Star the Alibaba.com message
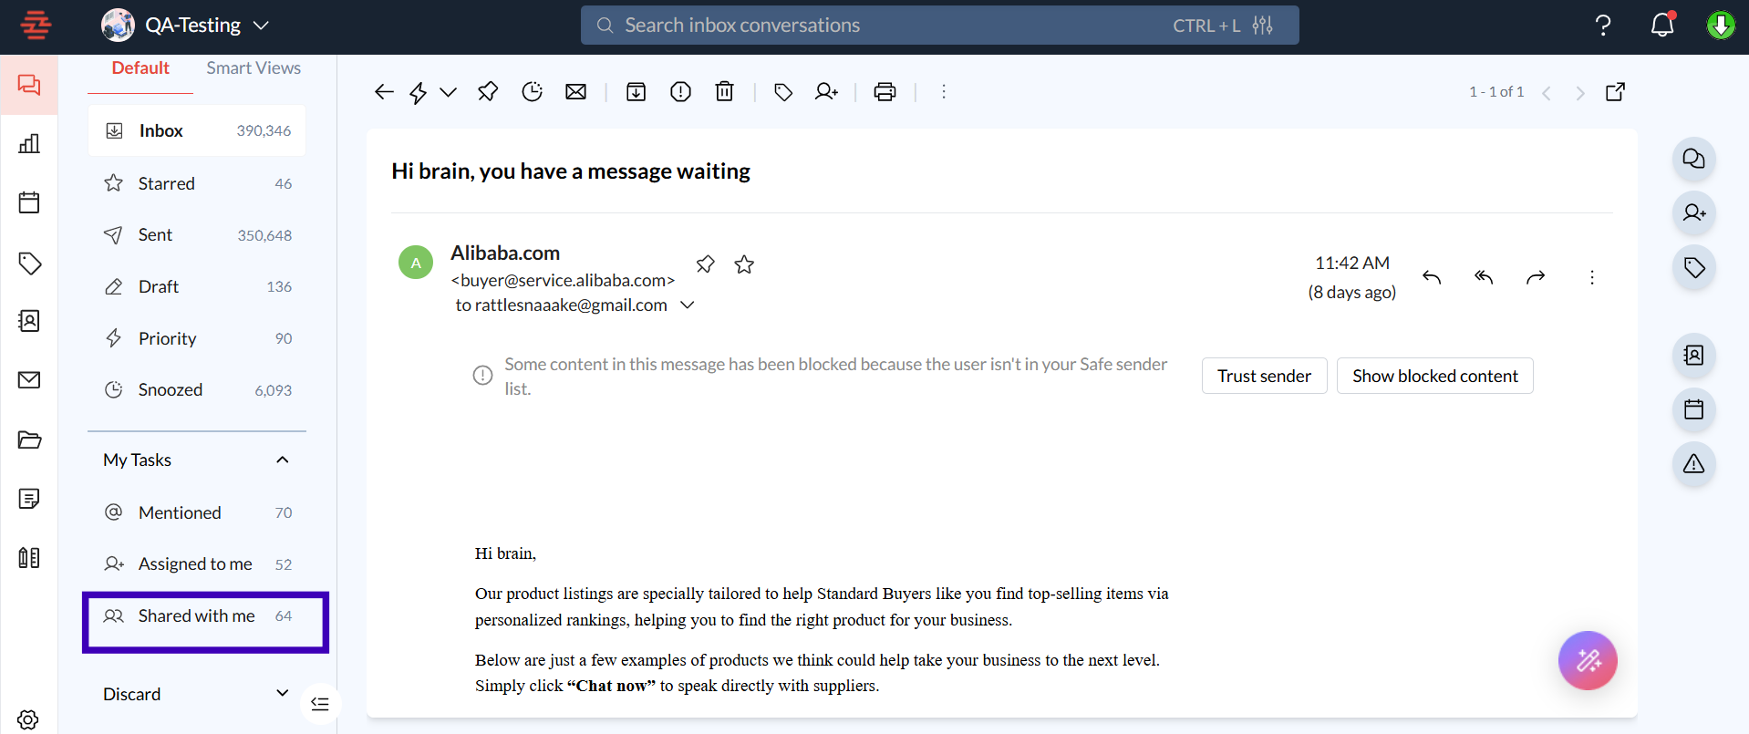The height and width of the screenshot is (734, 1749). [x=744, y=264]
